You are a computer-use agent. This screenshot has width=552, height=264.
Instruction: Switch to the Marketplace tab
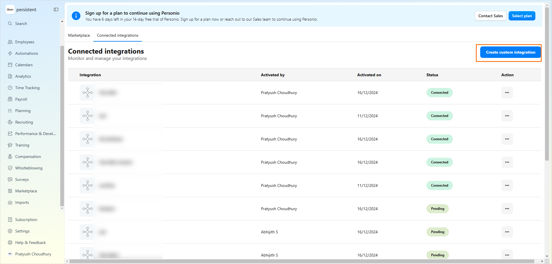[79, 35]
